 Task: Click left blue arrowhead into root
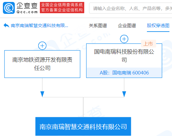tap(42, 94)
